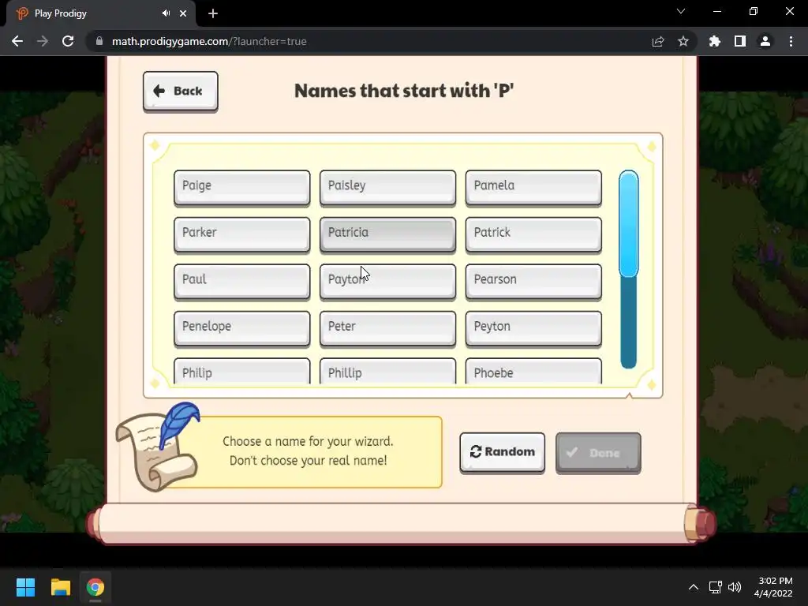Mute the Play Prodigy tab audio
The height and width of the screenshot is (606, 808).
pyautogui.click(x=166, y=13)
